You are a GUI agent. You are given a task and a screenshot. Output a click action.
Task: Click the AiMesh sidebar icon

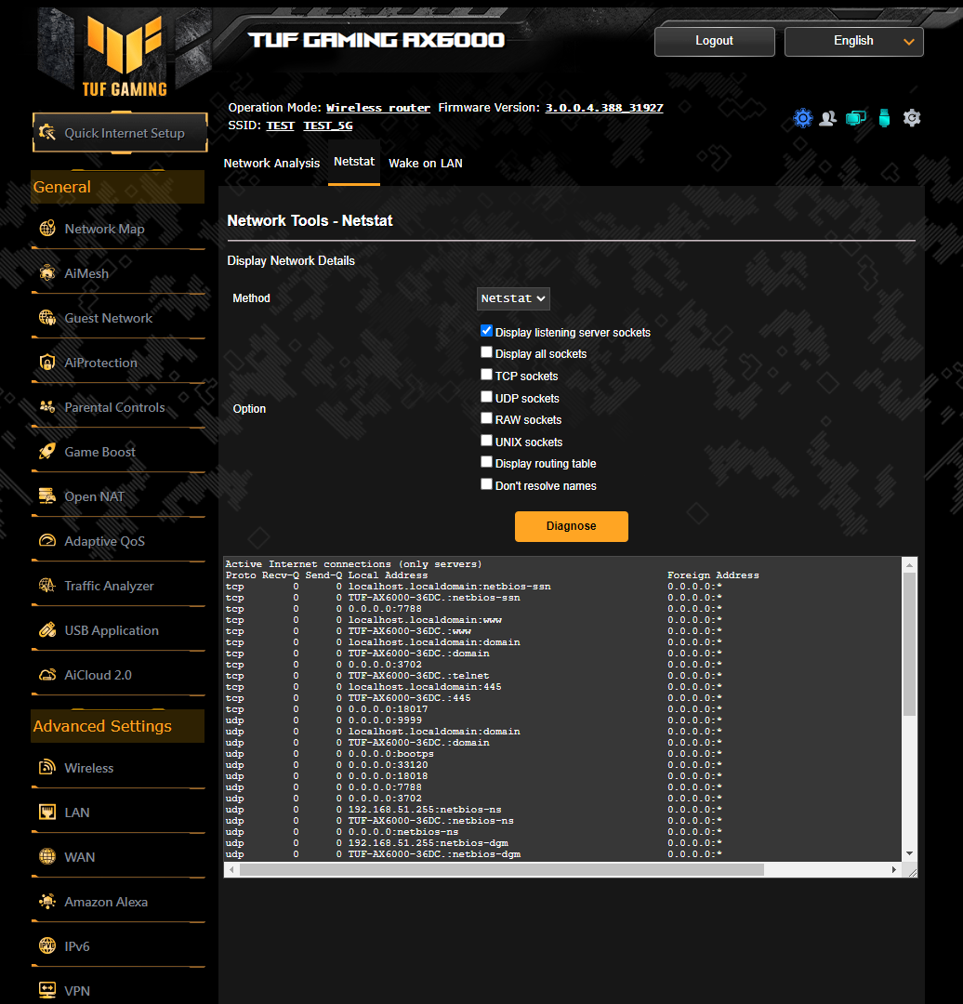[x=47, y=273]
